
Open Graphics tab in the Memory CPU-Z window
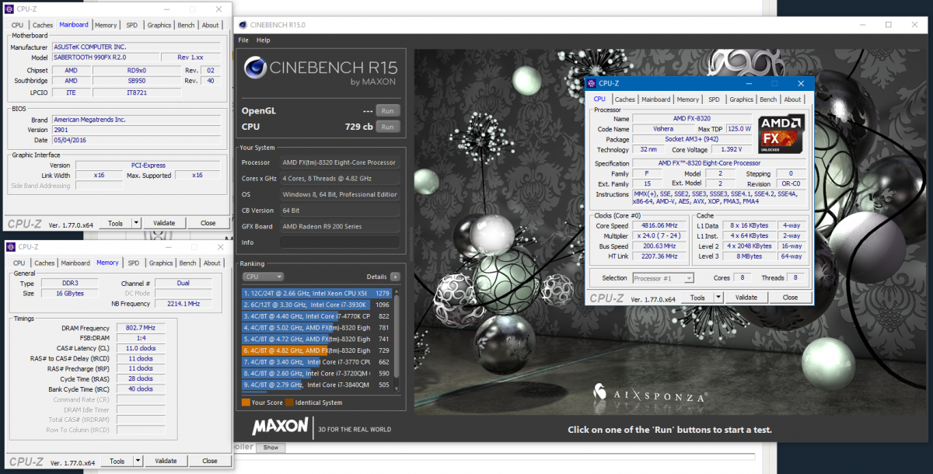[161, 263]
